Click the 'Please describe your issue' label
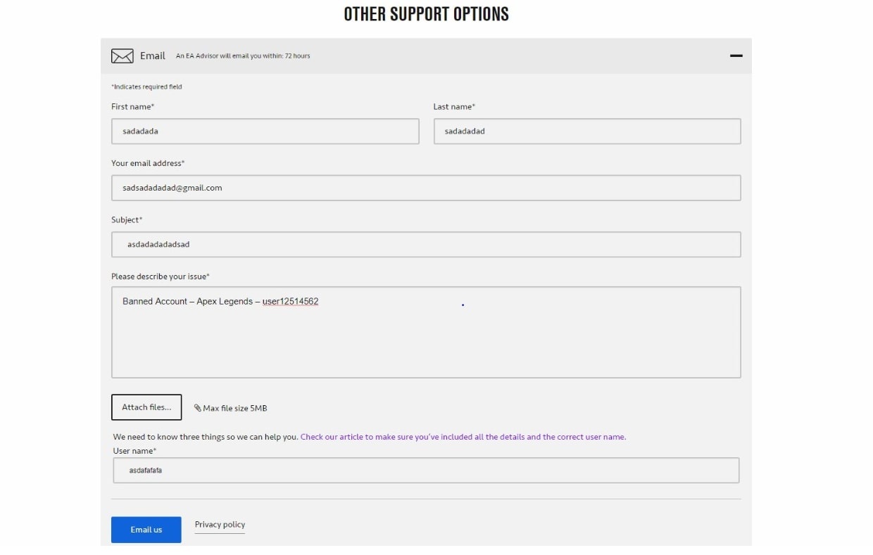873x555 pixels. tap(160, 276)
